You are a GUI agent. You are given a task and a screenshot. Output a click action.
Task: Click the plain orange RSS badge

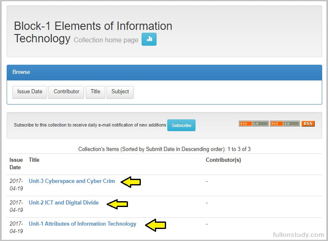pyautogui.click(x=308, y=124)
